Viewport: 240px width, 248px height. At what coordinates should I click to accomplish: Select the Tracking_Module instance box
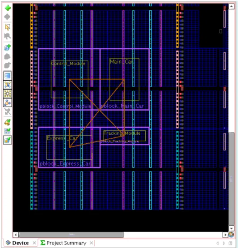[124, 136]
